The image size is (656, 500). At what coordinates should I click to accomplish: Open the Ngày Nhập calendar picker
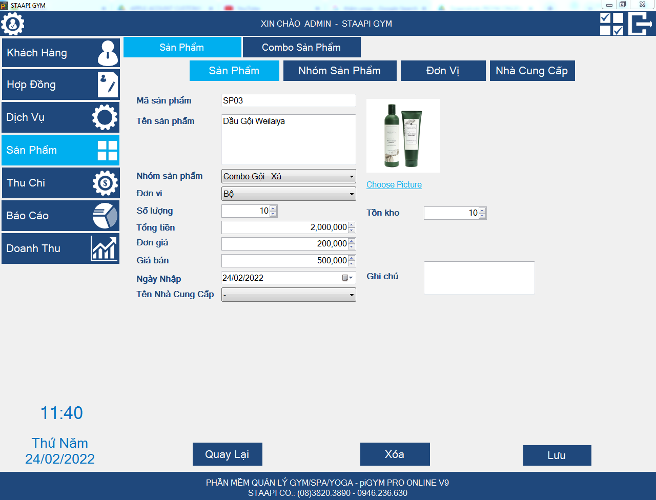347,278
